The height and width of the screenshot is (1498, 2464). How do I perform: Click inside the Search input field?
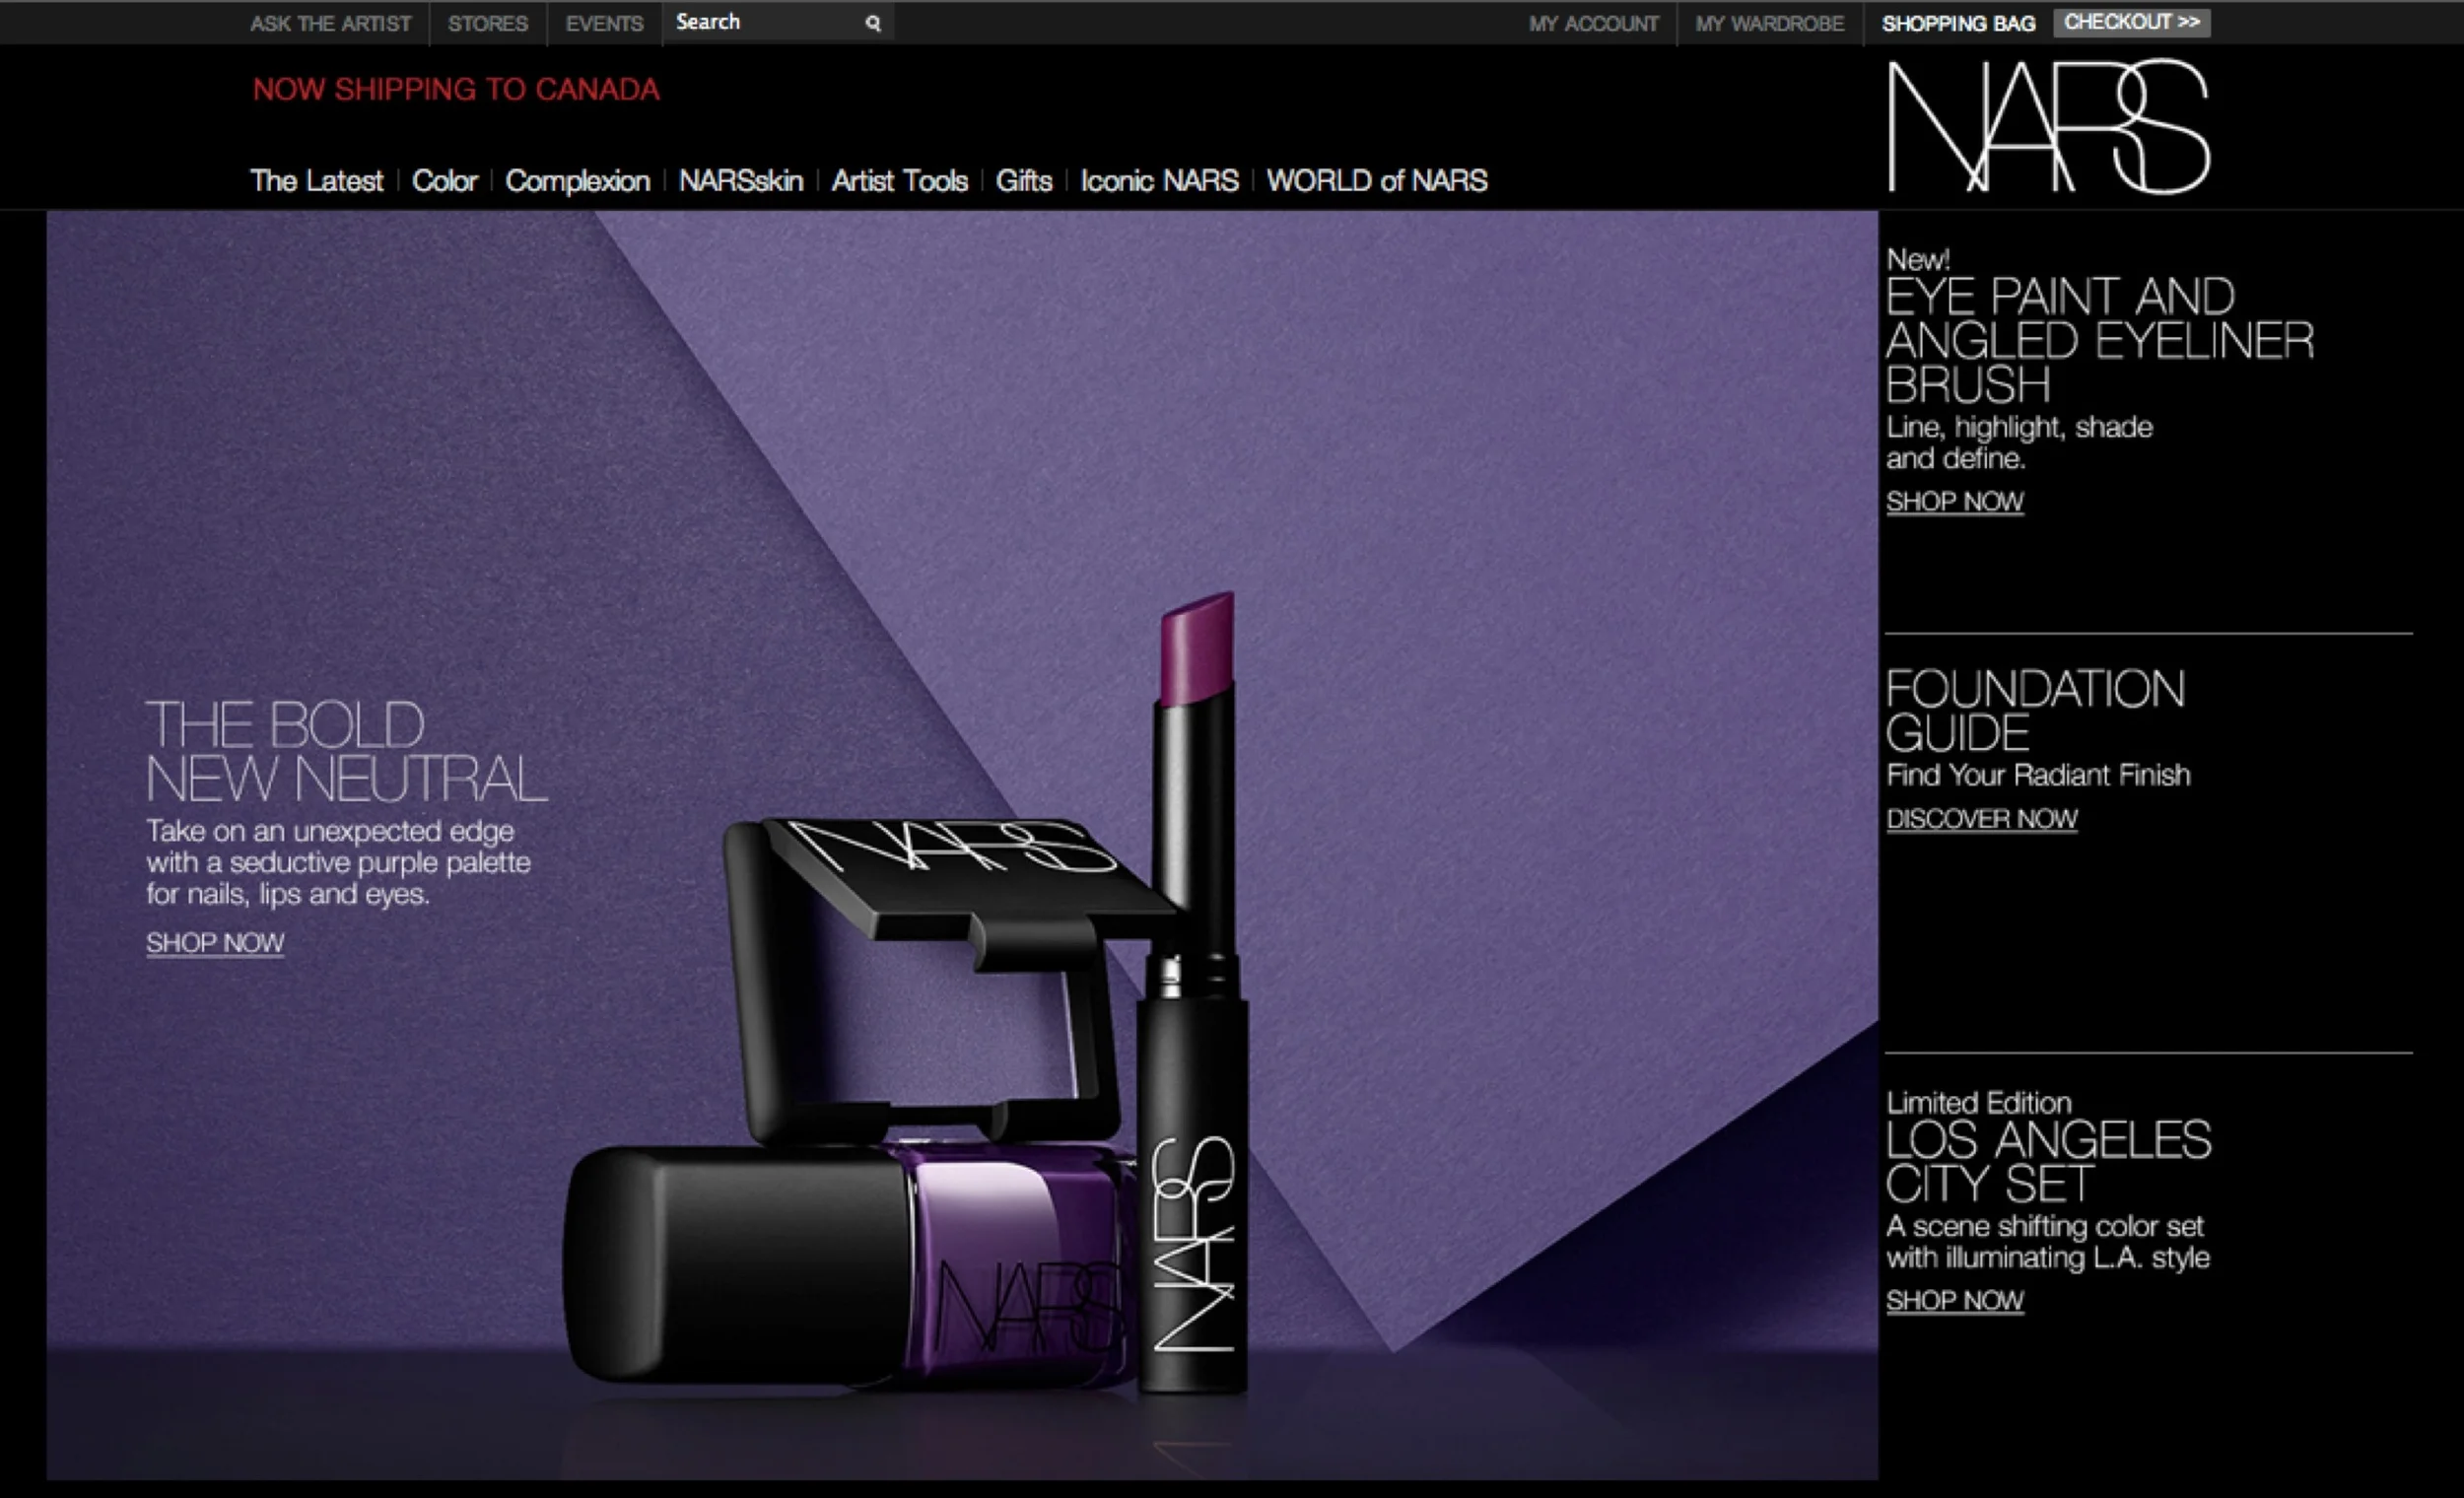tap(762, 22)
